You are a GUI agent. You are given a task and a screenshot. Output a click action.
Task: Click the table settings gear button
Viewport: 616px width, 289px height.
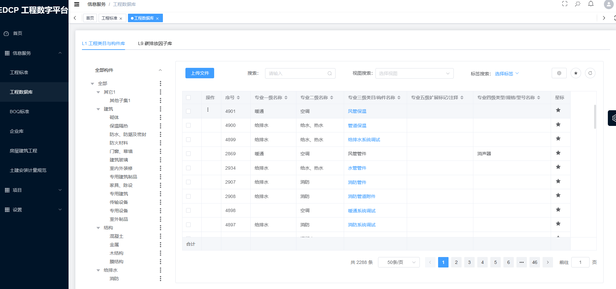[559, 73]
